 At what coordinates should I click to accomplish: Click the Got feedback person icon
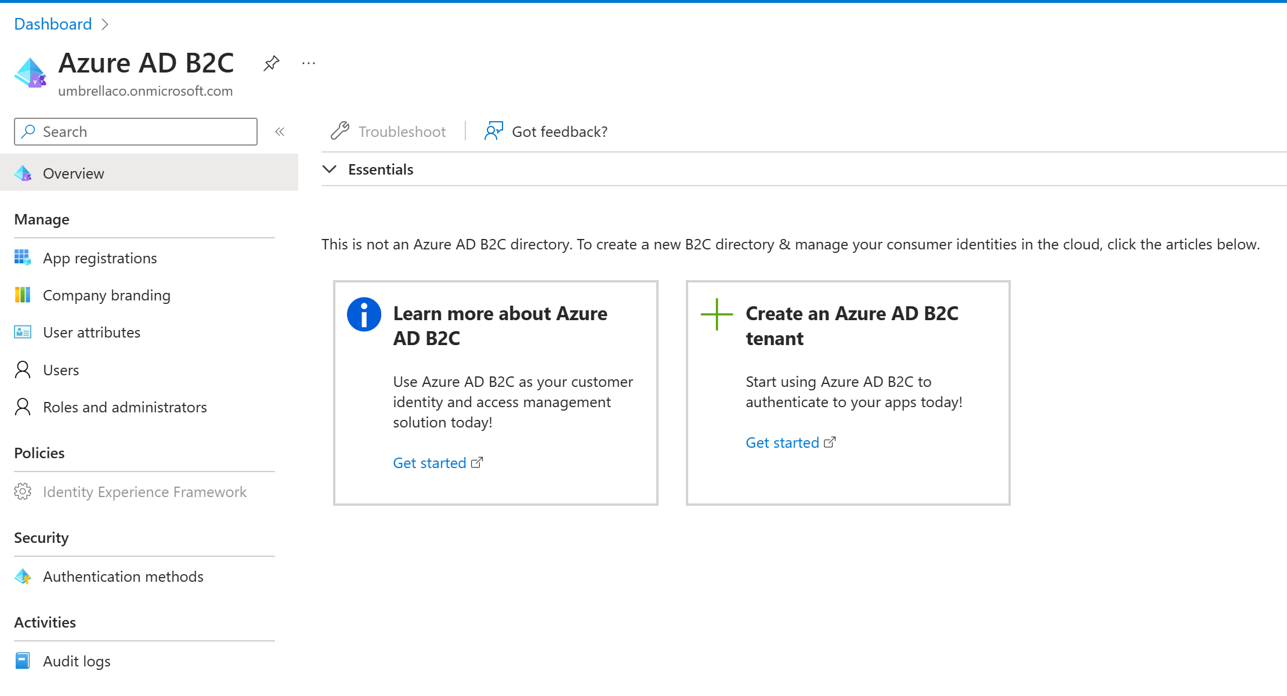493,131
